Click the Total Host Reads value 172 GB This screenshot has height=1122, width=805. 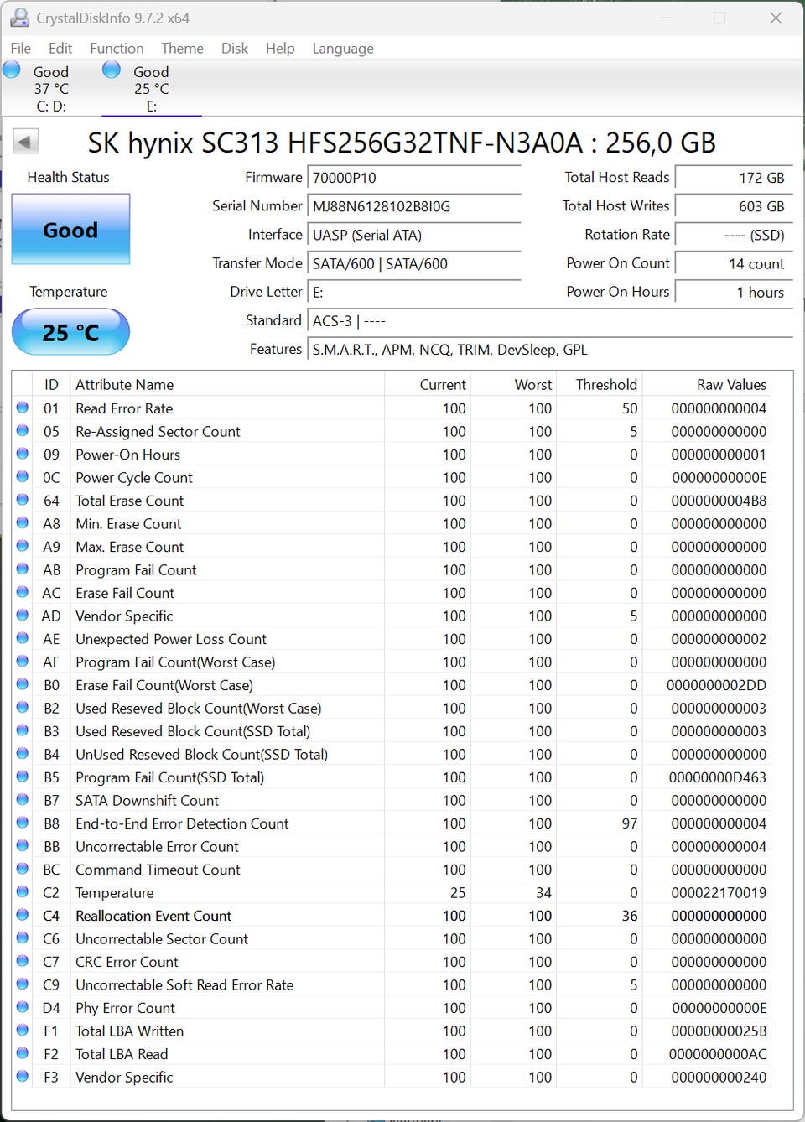point(734,178)
